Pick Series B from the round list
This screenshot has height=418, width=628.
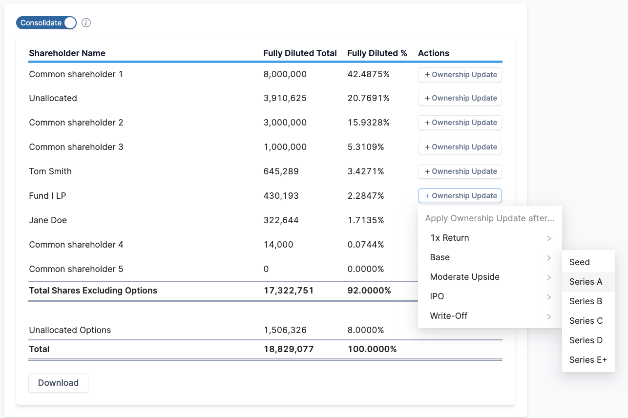(586, 301)
